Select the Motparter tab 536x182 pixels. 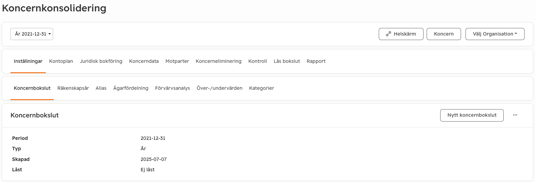click(x=177, y=61)
